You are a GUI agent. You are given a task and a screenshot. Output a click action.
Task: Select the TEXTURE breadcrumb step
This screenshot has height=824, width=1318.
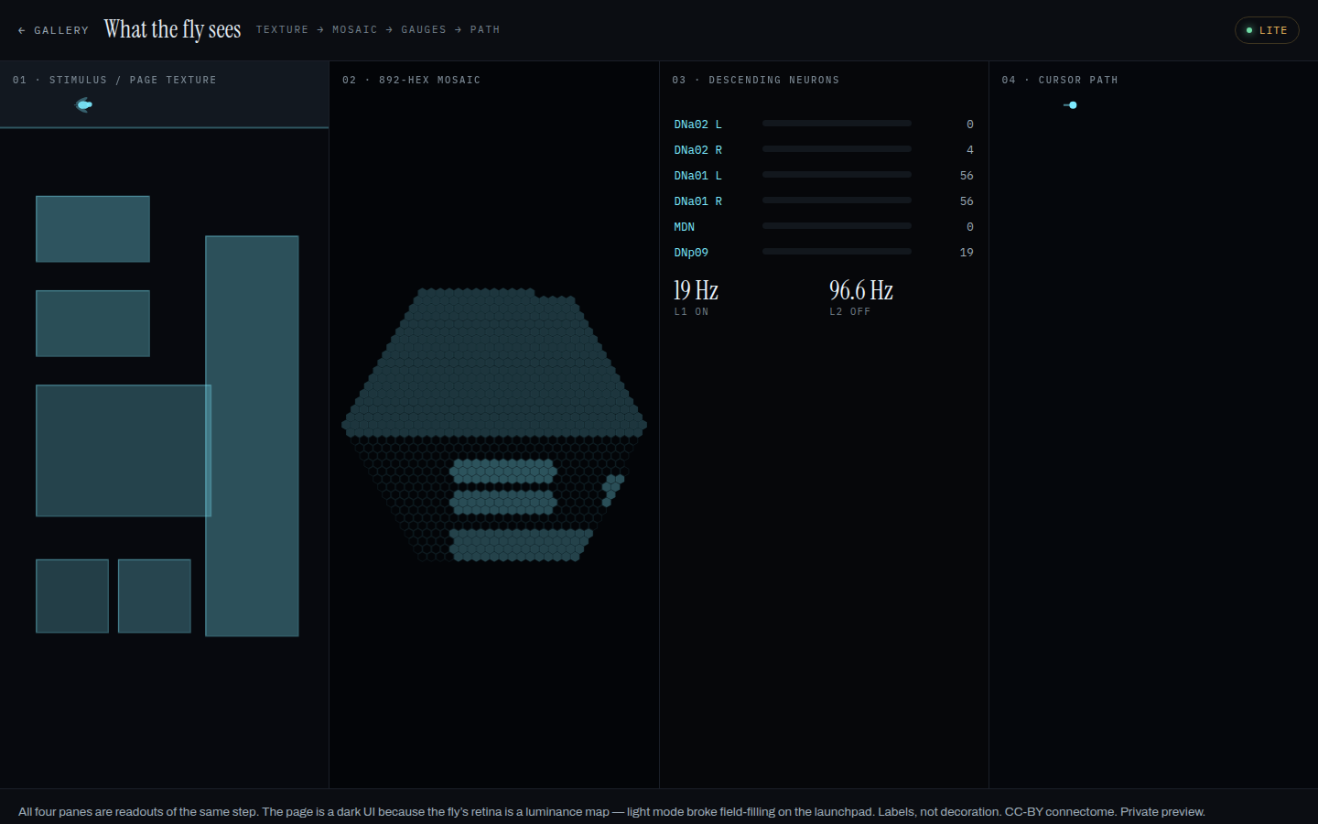pos(282,30)
